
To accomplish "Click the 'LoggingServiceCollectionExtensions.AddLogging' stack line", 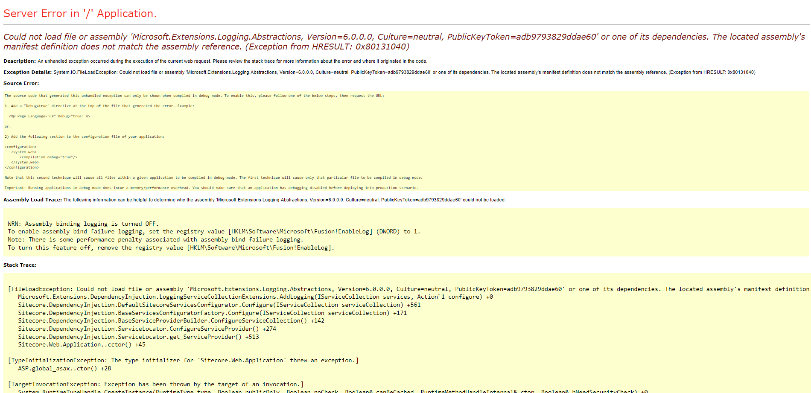I will tap(255, 297).
